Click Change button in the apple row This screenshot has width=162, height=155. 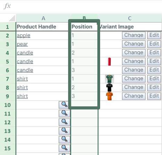(134, 35)
